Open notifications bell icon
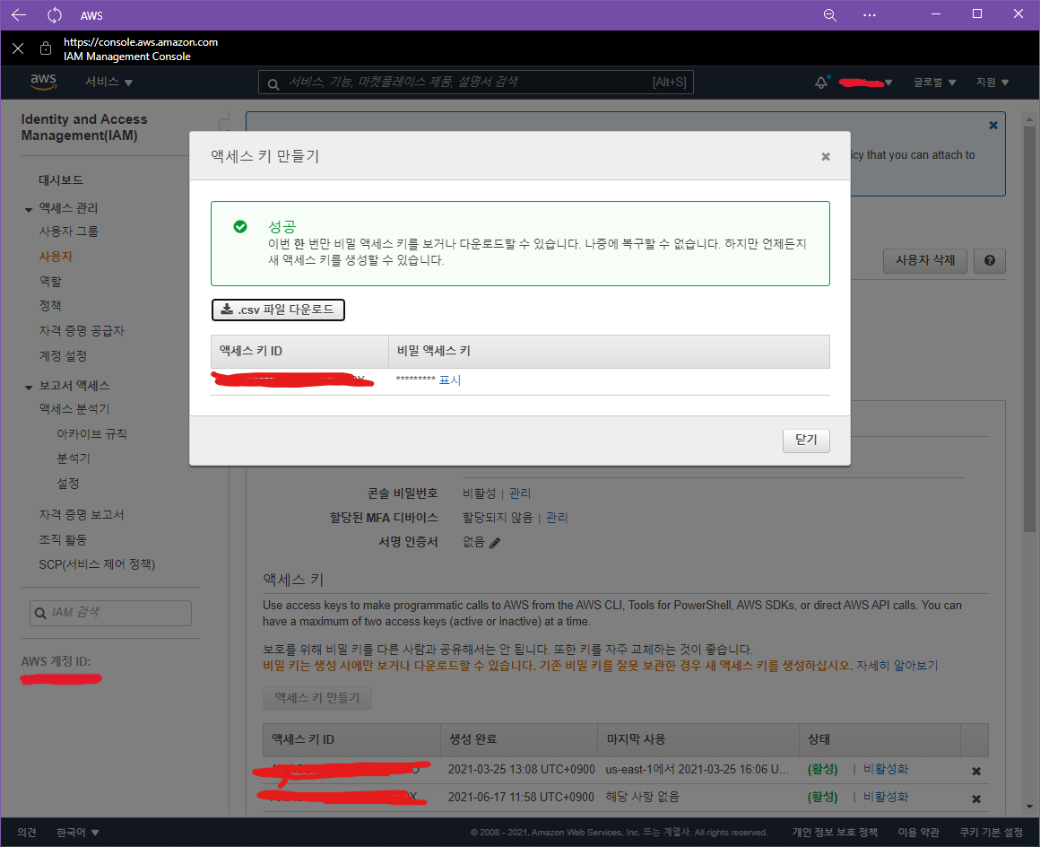Screen dimensions: 1040x847 821,83
